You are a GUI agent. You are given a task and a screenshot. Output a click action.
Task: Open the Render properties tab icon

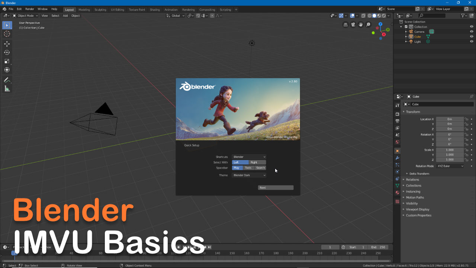tap(398, 114)
